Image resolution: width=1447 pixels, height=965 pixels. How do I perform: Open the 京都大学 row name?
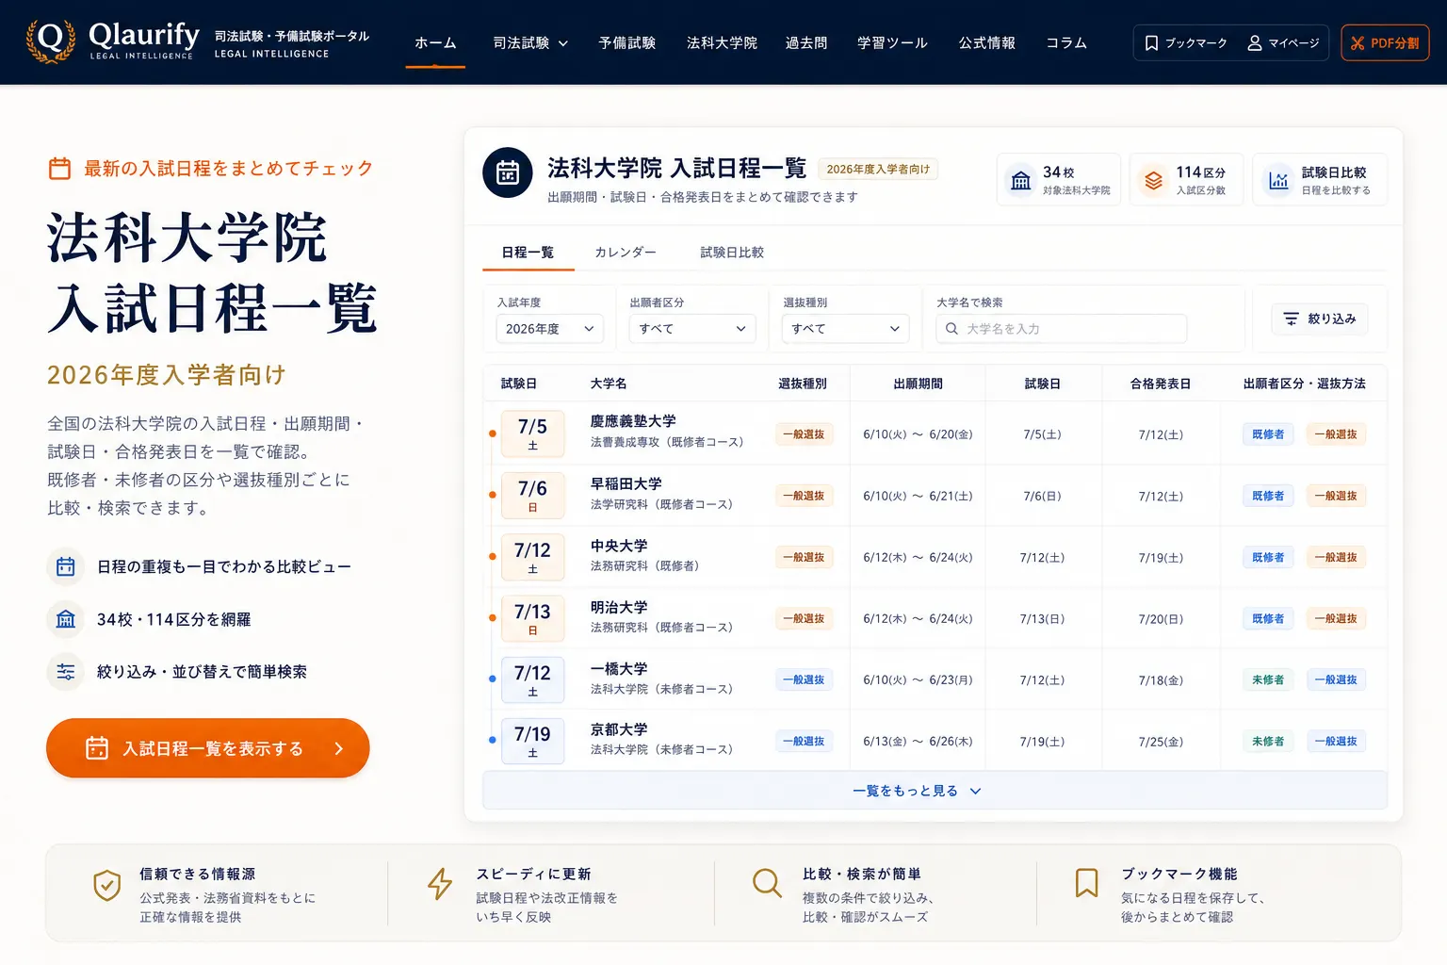(x=619, y=729)
